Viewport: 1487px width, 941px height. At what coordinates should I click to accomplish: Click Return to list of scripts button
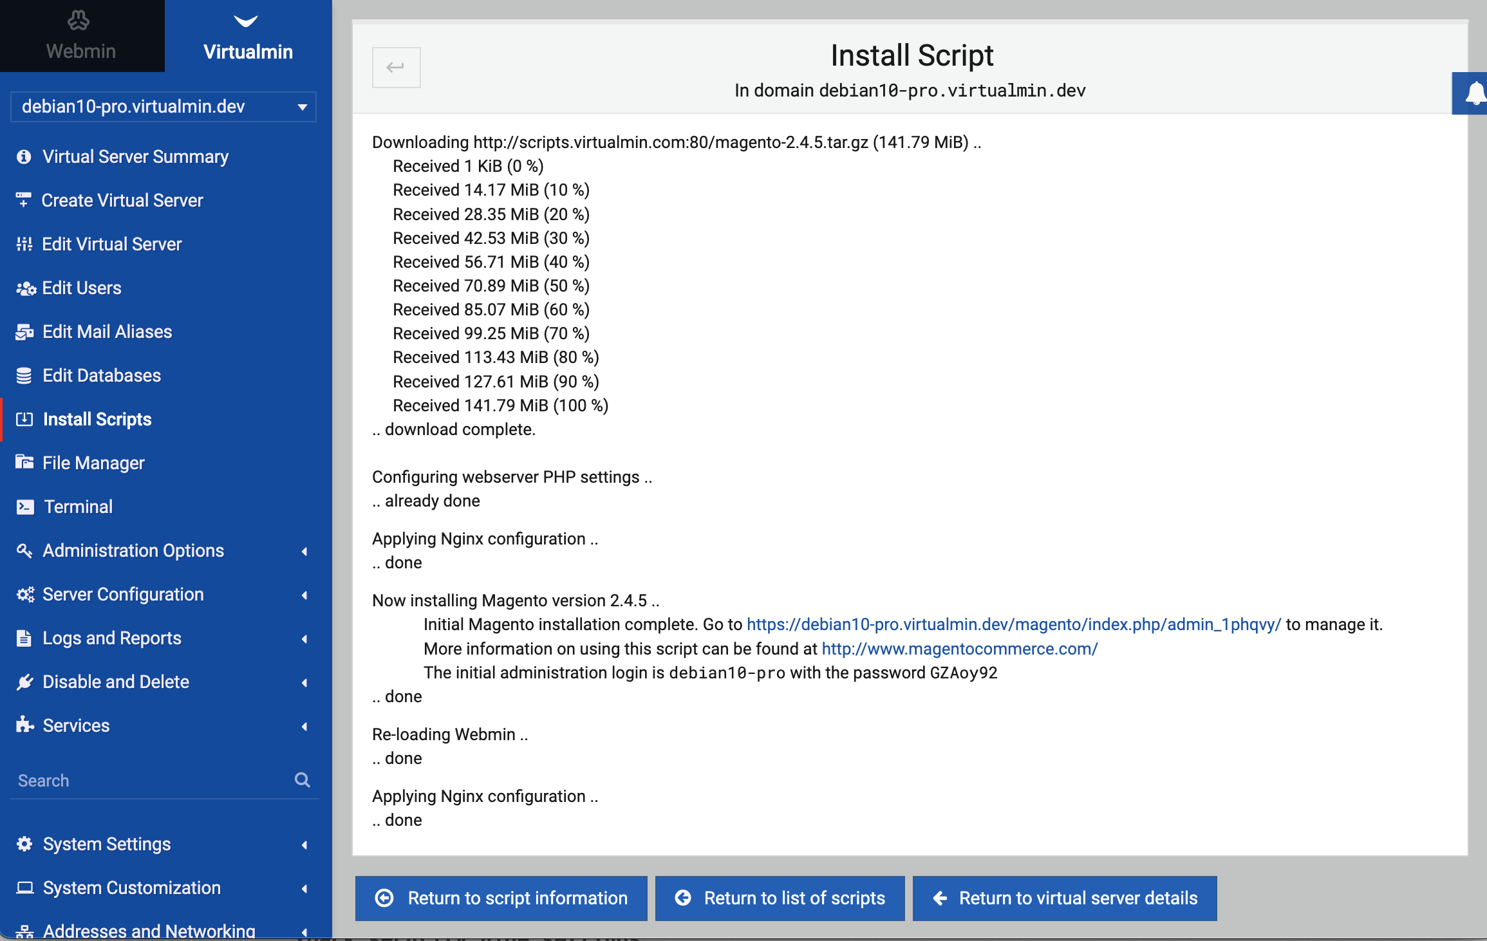pyautogui.click(x=780, y=898)
